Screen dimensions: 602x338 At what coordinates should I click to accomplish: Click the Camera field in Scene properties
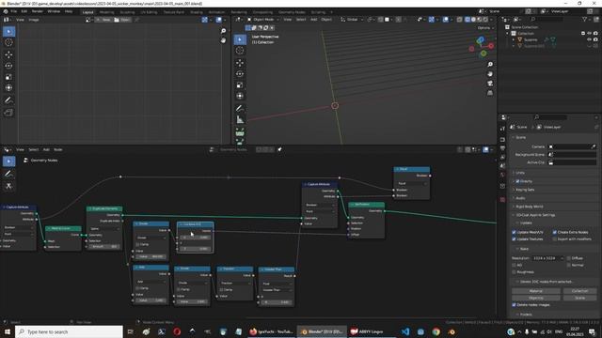pos(572,146)
